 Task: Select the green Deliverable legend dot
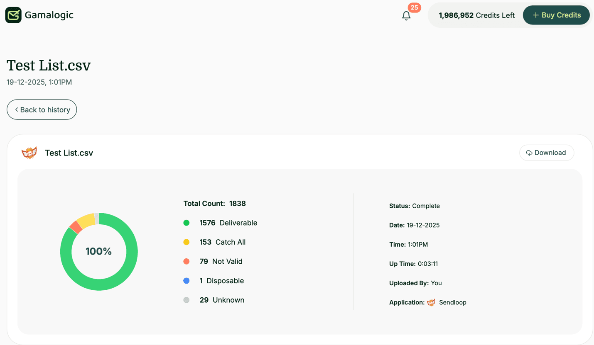[186, 223]
